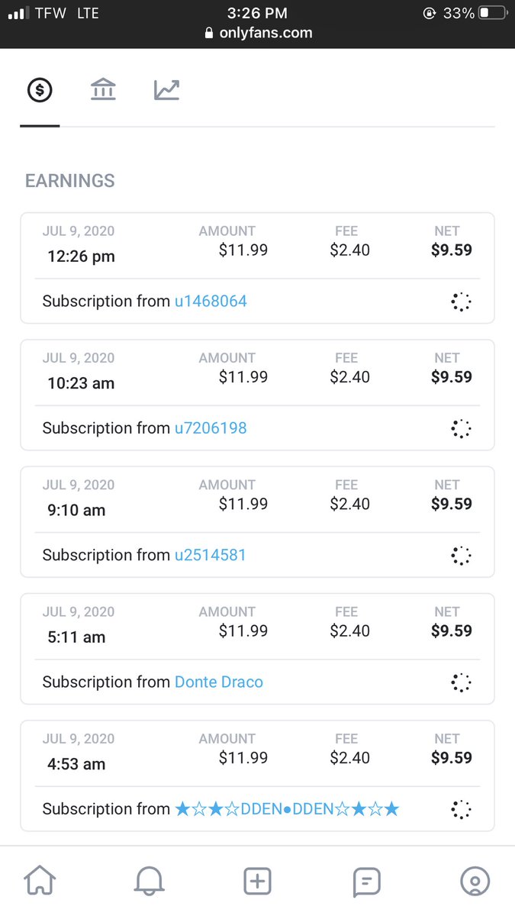
Task: Tap pending status icon for u2514581 subscription
Action: [461, 555]
